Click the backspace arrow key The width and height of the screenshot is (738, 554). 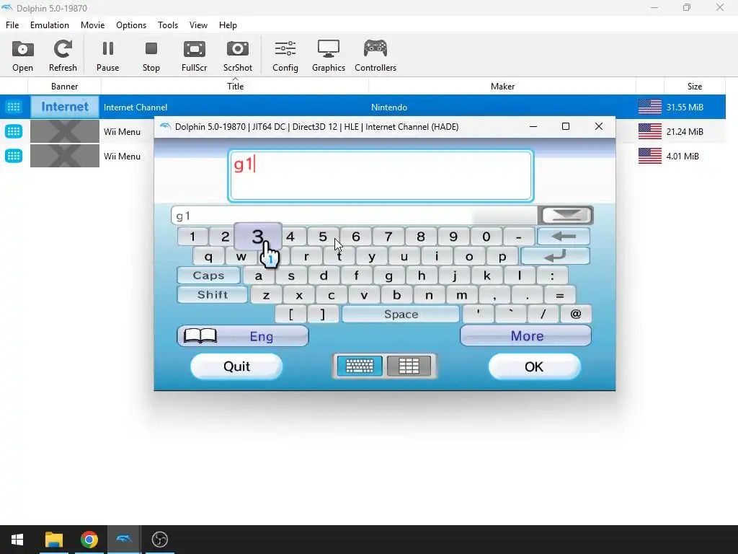point(564,236)
